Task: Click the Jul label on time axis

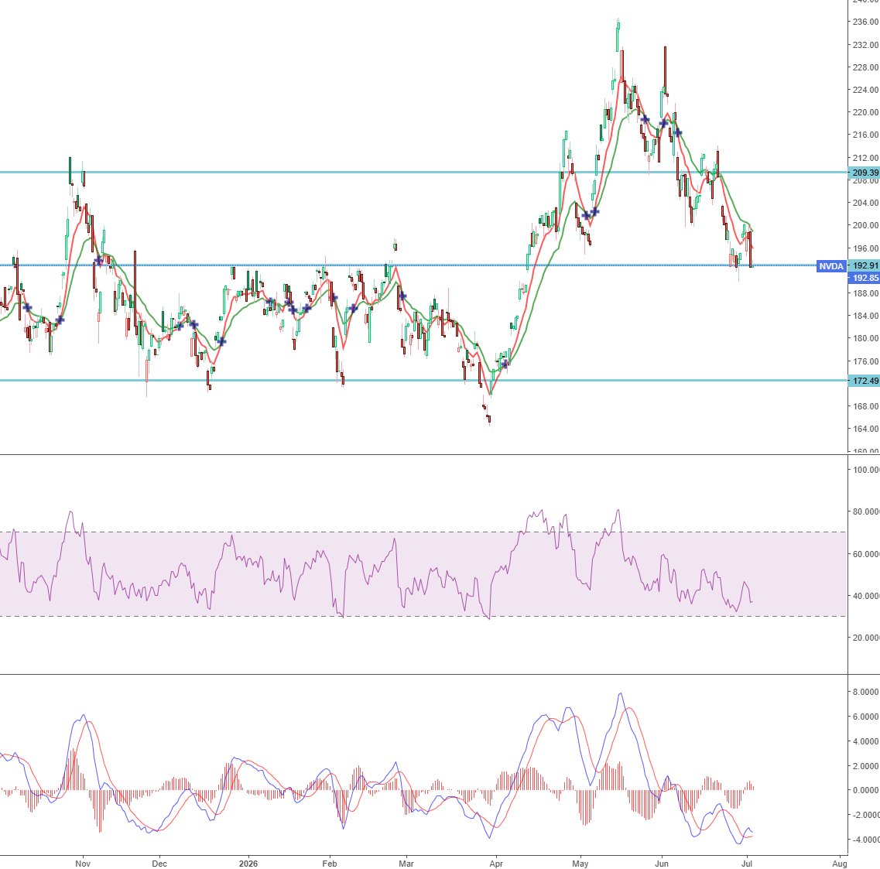Action: click(x=747, y=864)
